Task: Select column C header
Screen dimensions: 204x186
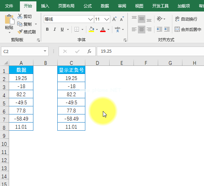Action: tap(71, 63)
